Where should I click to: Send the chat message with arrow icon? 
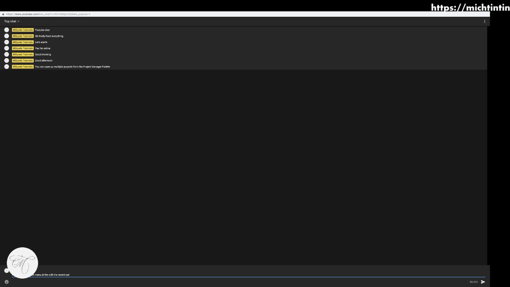(x=483, y=282)
